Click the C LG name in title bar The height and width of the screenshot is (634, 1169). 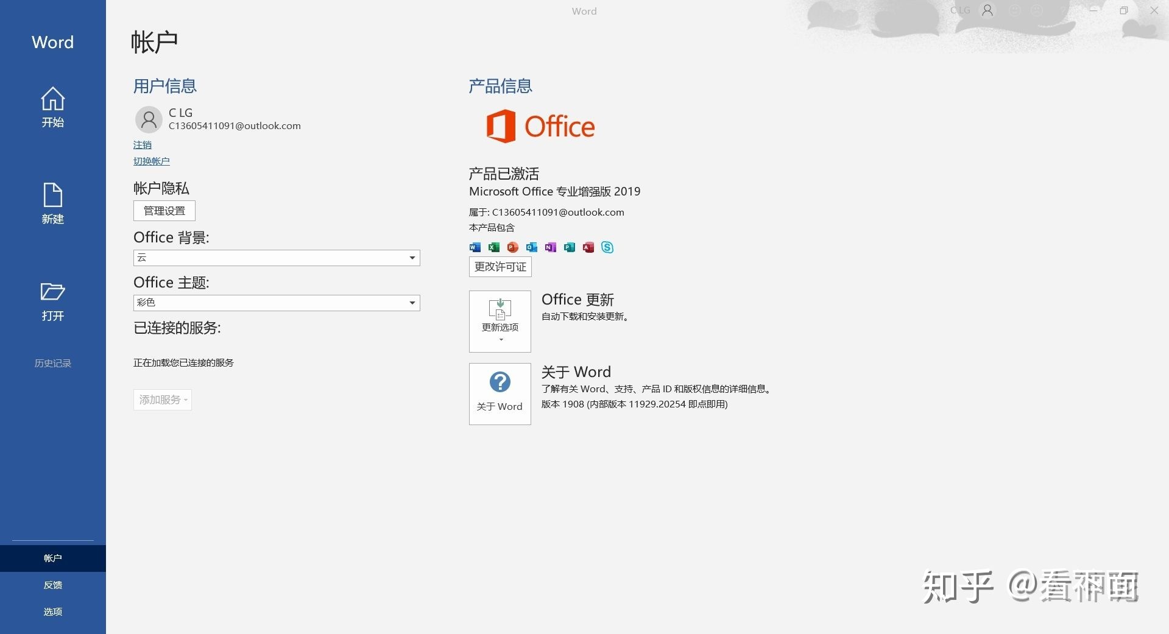[x=961, y=10]
